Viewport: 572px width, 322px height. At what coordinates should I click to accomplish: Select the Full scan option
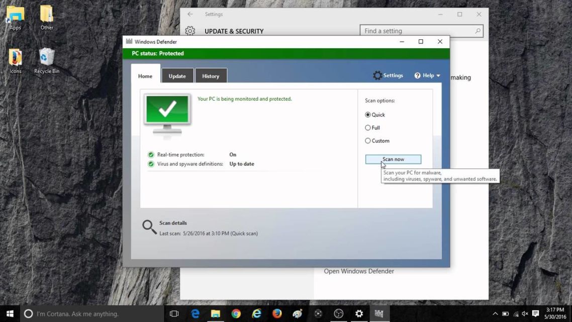click(368, 128)
